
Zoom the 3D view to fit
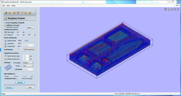(165, 9)
